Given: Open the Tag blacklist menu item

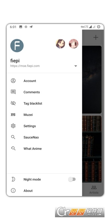Looking at the screenshot, I should click(x=44, y=103).
